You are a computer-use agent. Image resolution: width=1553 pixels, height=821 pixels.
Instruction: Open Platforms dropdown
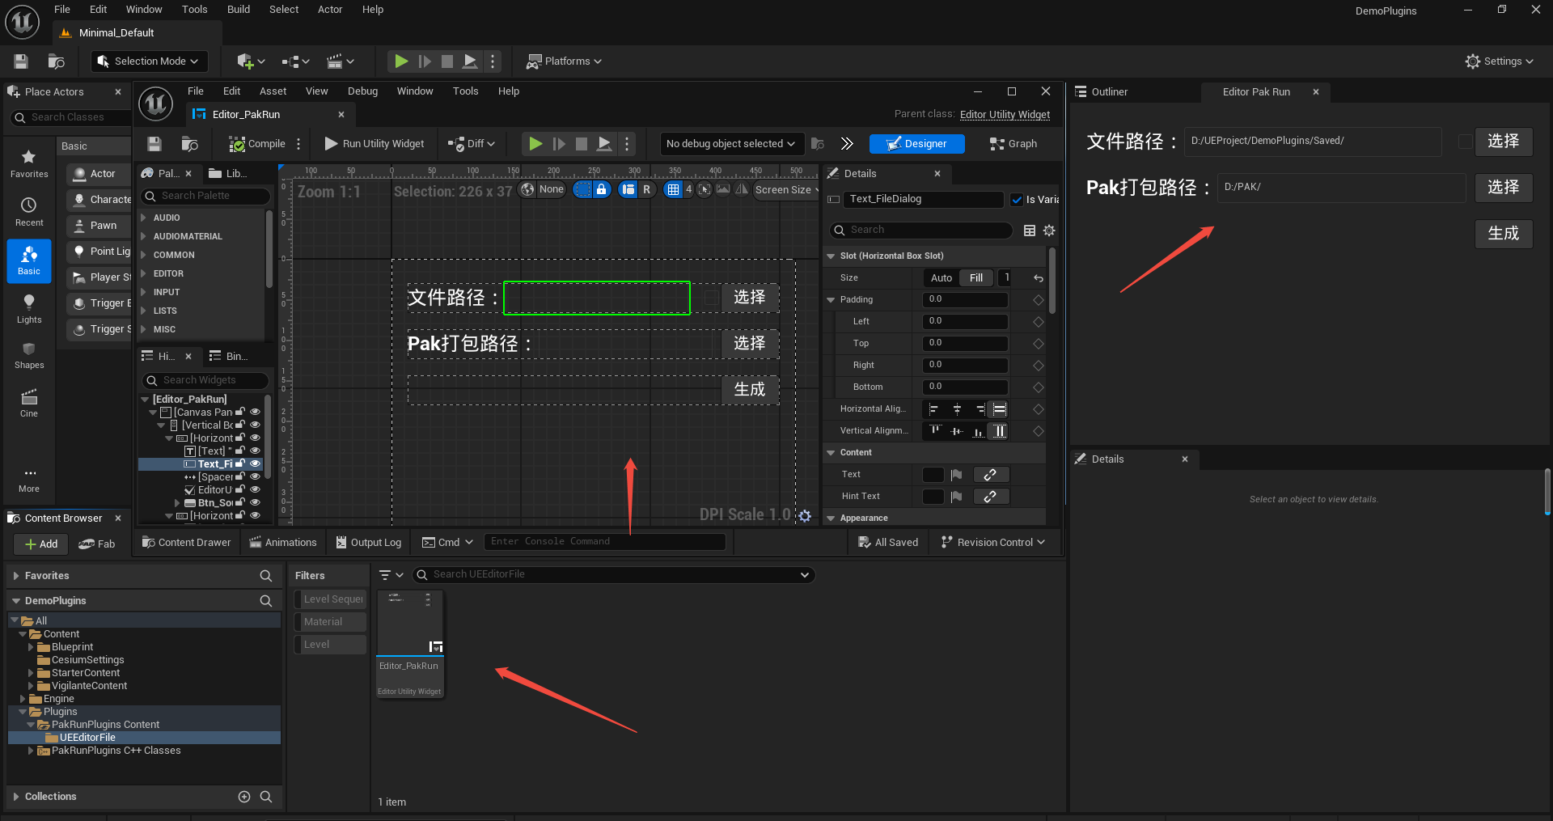click(565, 61)
